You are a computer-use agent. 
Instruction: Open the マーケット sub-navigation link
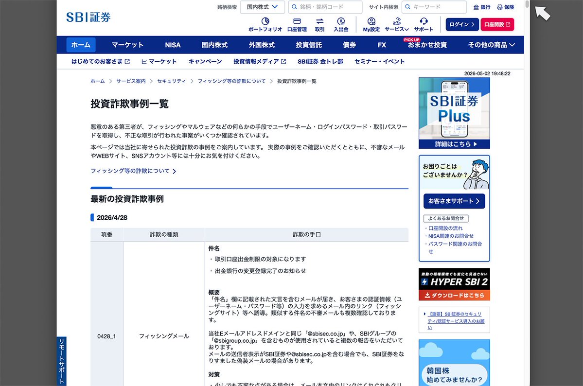159,61
